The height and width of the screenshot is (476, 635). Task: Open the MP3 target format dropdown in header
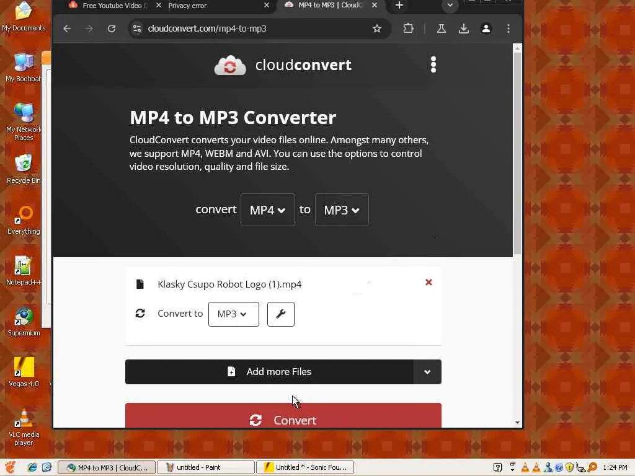[342, 209]
